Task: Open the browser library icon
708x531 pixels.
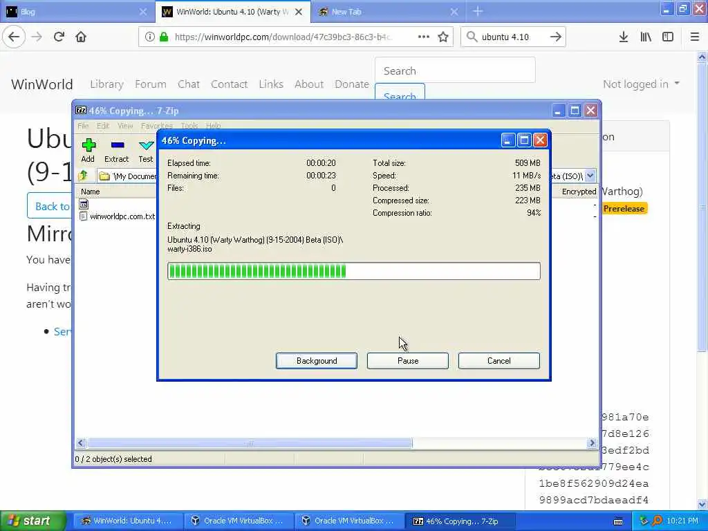Action: [x=646, y=37]
